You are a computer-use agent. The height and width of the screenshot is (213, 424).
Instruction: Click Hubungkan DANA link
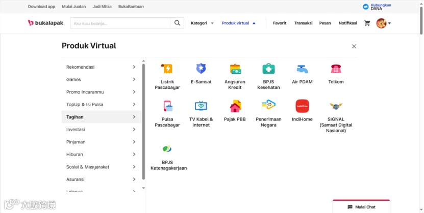click(x=381, y=7)
